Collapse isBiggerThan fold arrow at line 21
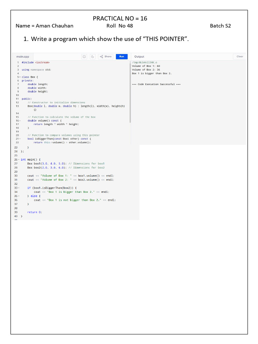This screenshot has height=344, width=258. (x=20, y=139)
